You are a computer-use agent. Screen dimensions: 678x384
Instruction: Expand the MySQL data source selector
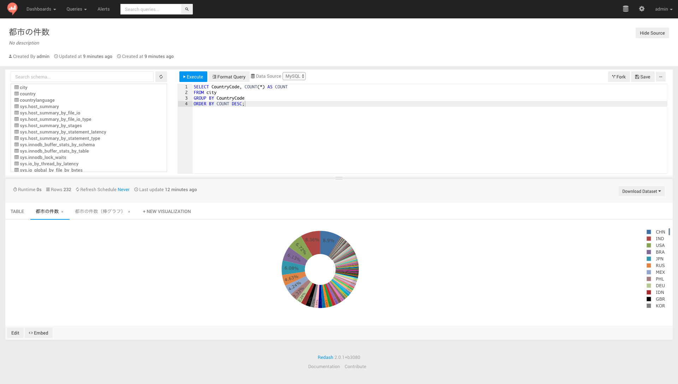294,76
